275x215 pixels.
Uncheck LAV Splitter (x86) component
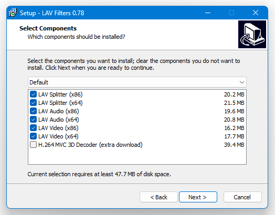click(33, 94)
